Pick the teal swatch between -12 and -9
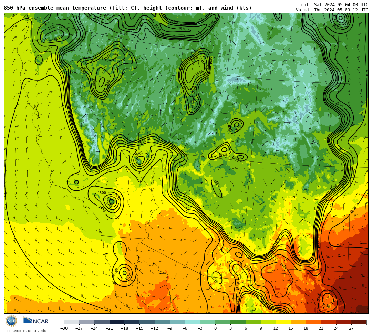372x335 pixels. (x=163, y=322)
